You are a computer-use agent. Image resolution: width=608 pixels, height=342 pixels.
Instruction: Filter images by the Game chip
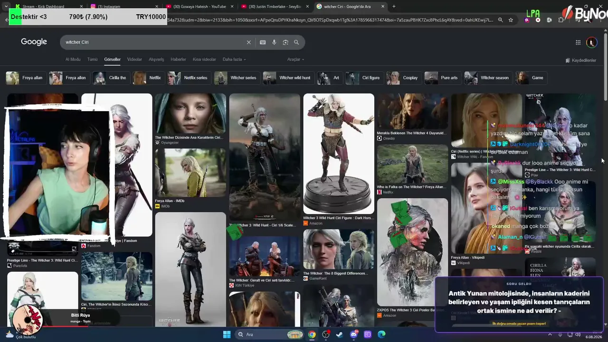coord(532,78)
